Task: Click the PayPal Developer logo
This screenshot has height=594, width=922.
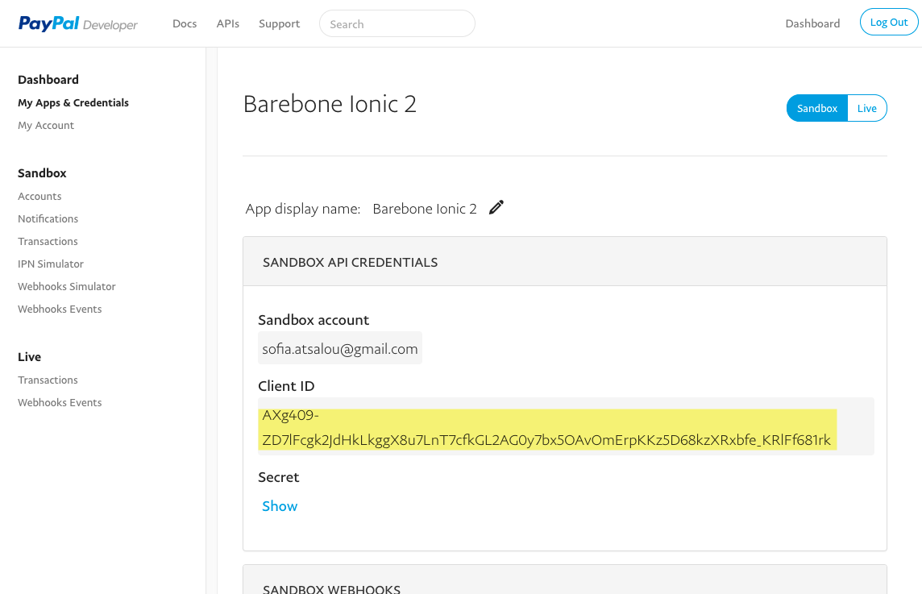Action: tap(77, 23)
